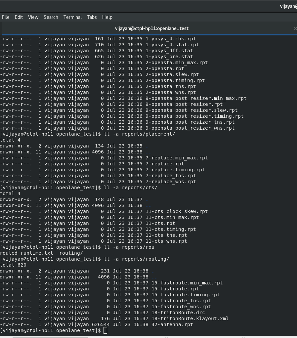Open the Edit menu
The image size is (297, 338).
pyautogui.click(x=19, y=17)
